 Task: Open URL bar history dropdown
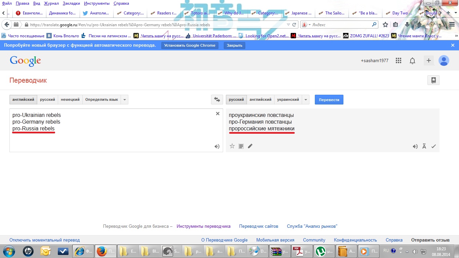[288, 25]
